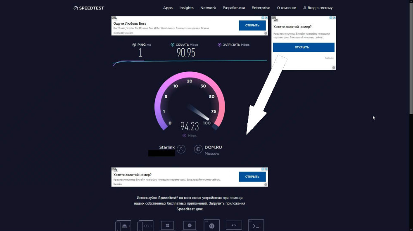This screenshot has height=231, width=413.
Task: Close the right sidebar ad
Action: [x=334, y=18]
